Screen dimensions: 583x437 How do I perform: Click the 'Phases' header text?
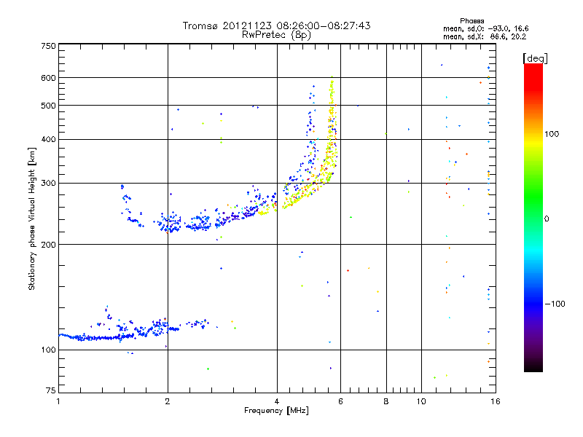(472, 21)
